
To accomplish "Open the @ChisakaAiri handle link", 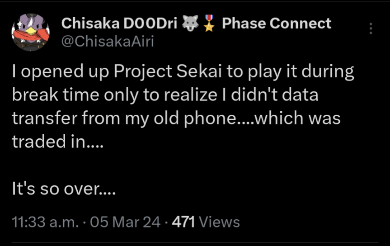I will tap(107, 42).
